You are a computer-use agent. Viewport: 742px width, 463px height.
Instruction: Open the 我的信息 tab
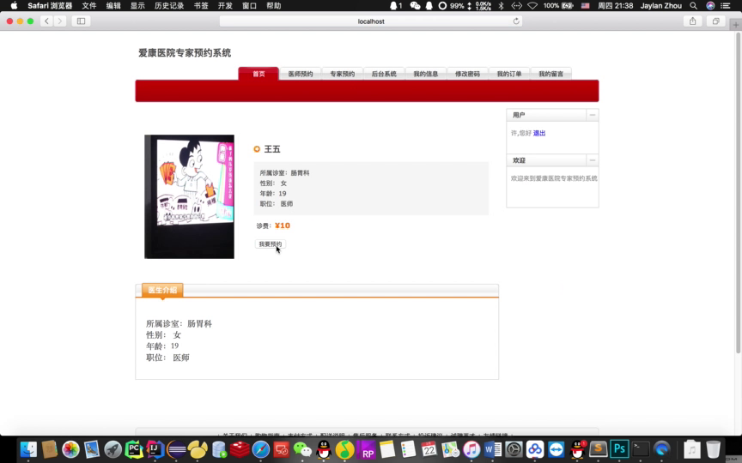tap(425, 74)
